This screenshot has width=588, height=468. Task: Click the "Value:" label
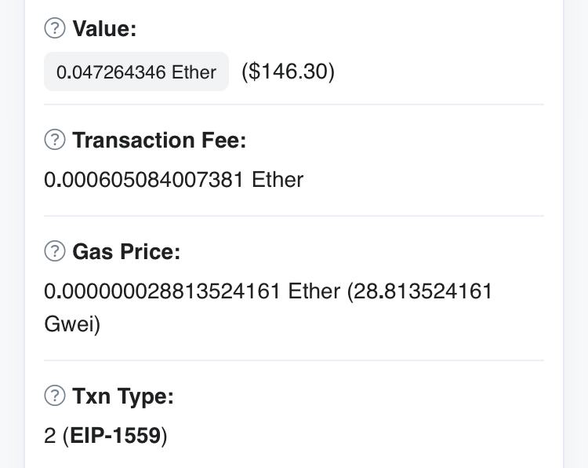104,29
